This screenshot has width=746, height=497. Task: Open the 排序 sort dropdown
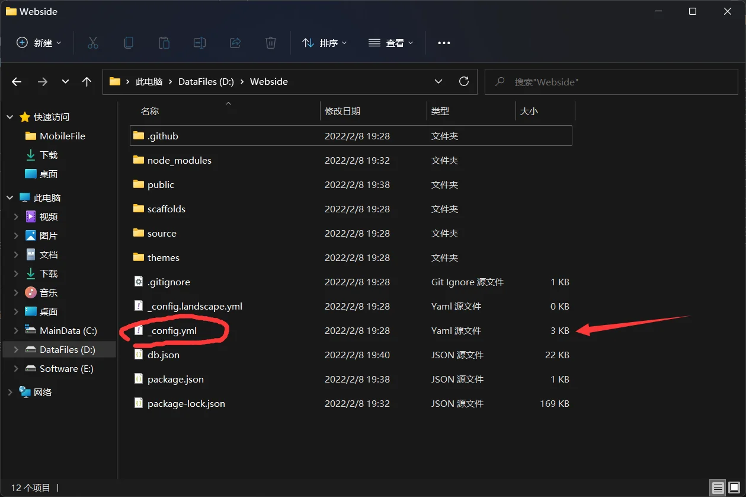tap(324, 43)
